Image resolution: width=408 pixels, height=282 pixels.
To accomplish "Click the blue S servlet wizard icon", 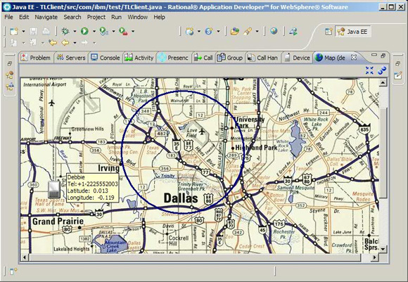I will [x=209, y=32].
